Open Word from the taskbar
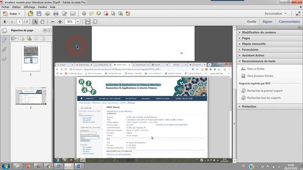The height and width of the screenshot is (170, 303). point(79,166)
